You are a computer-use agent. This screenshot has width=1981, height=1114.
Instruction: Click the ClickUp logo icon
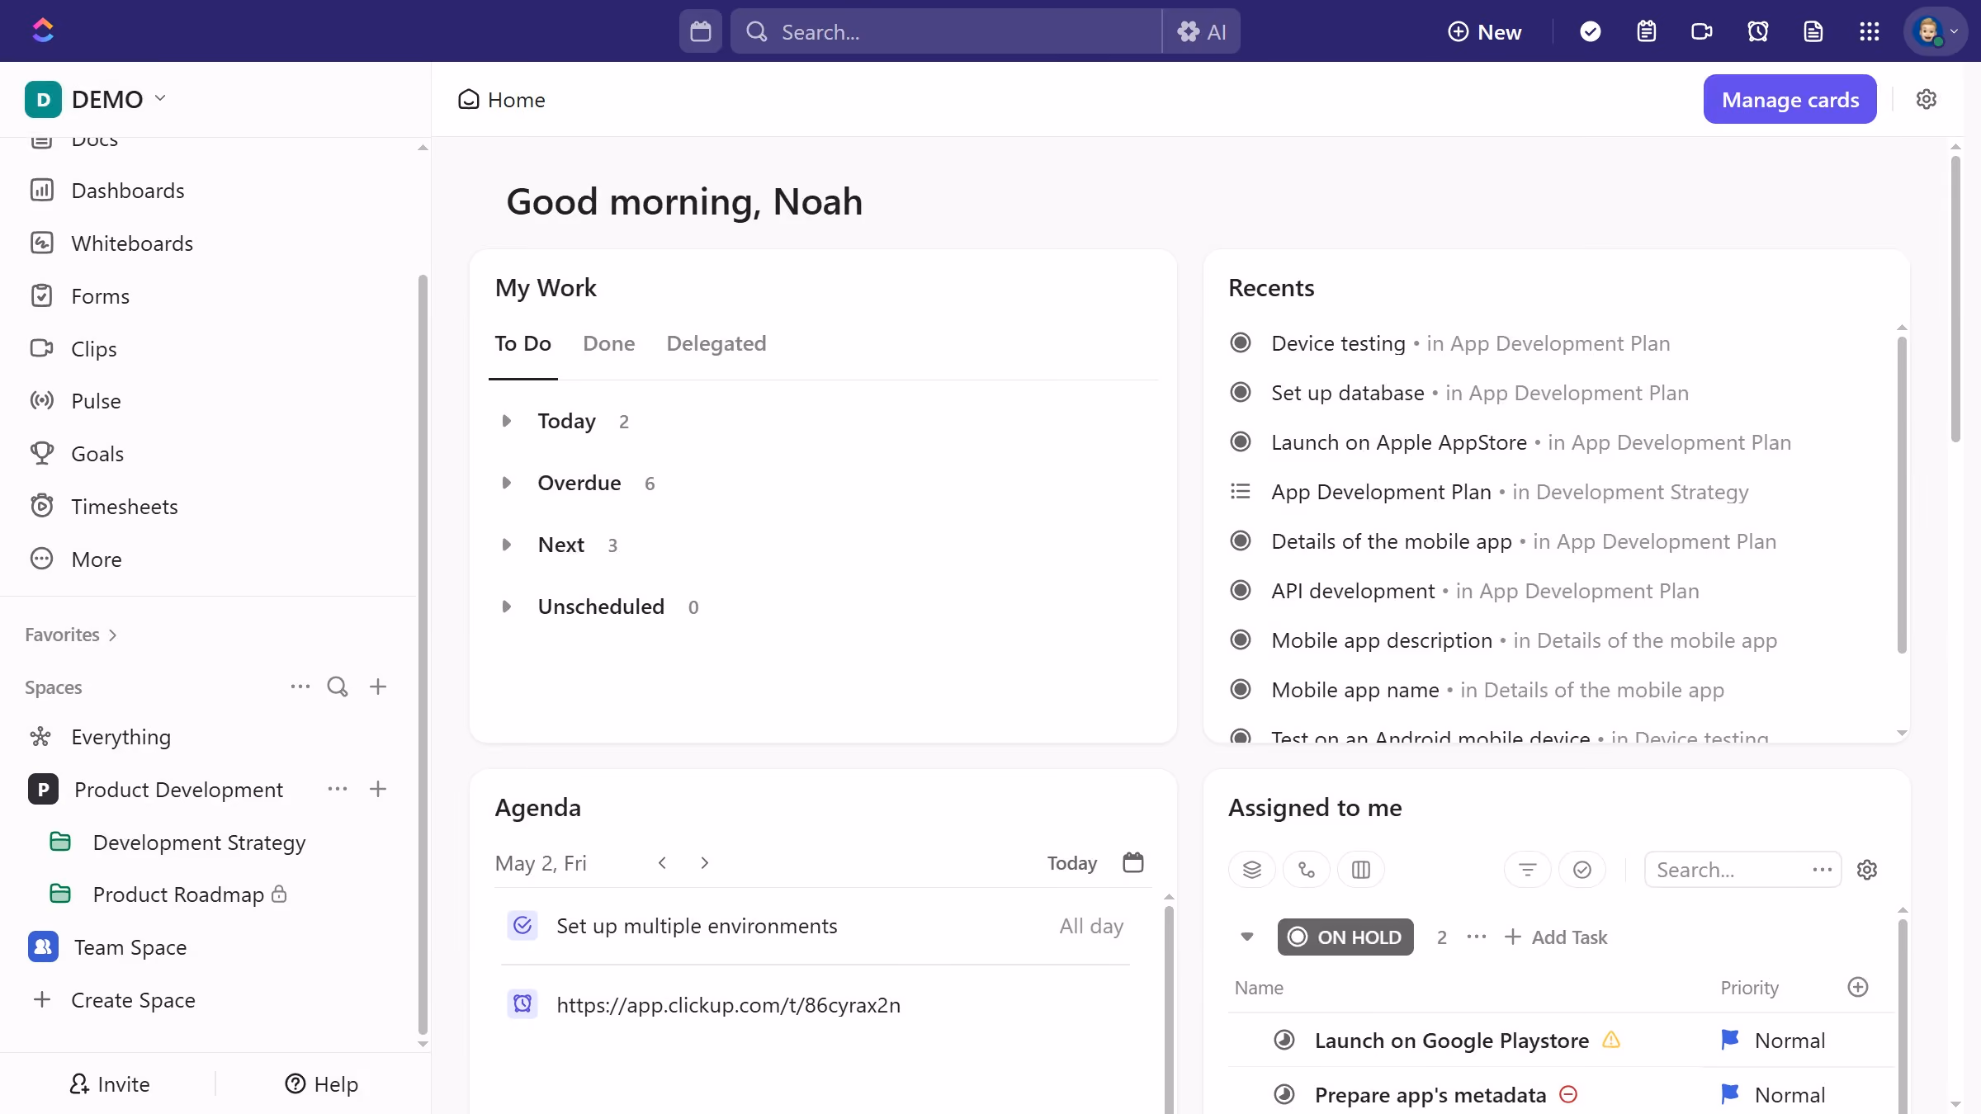[x=43, y=31]
